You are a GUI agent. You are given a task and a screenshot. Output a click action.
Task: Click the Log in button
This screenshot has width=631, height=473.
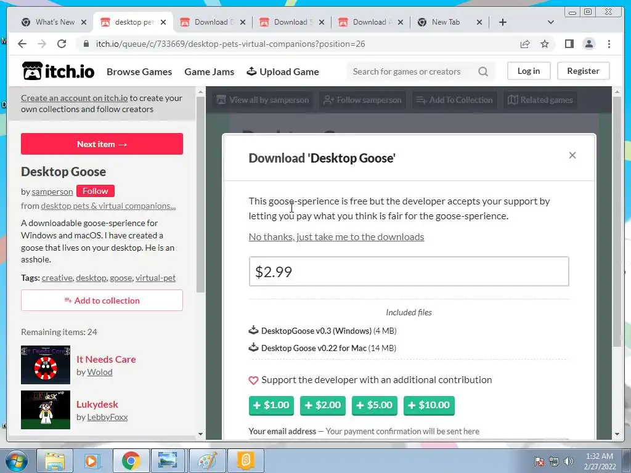[528, 71]
